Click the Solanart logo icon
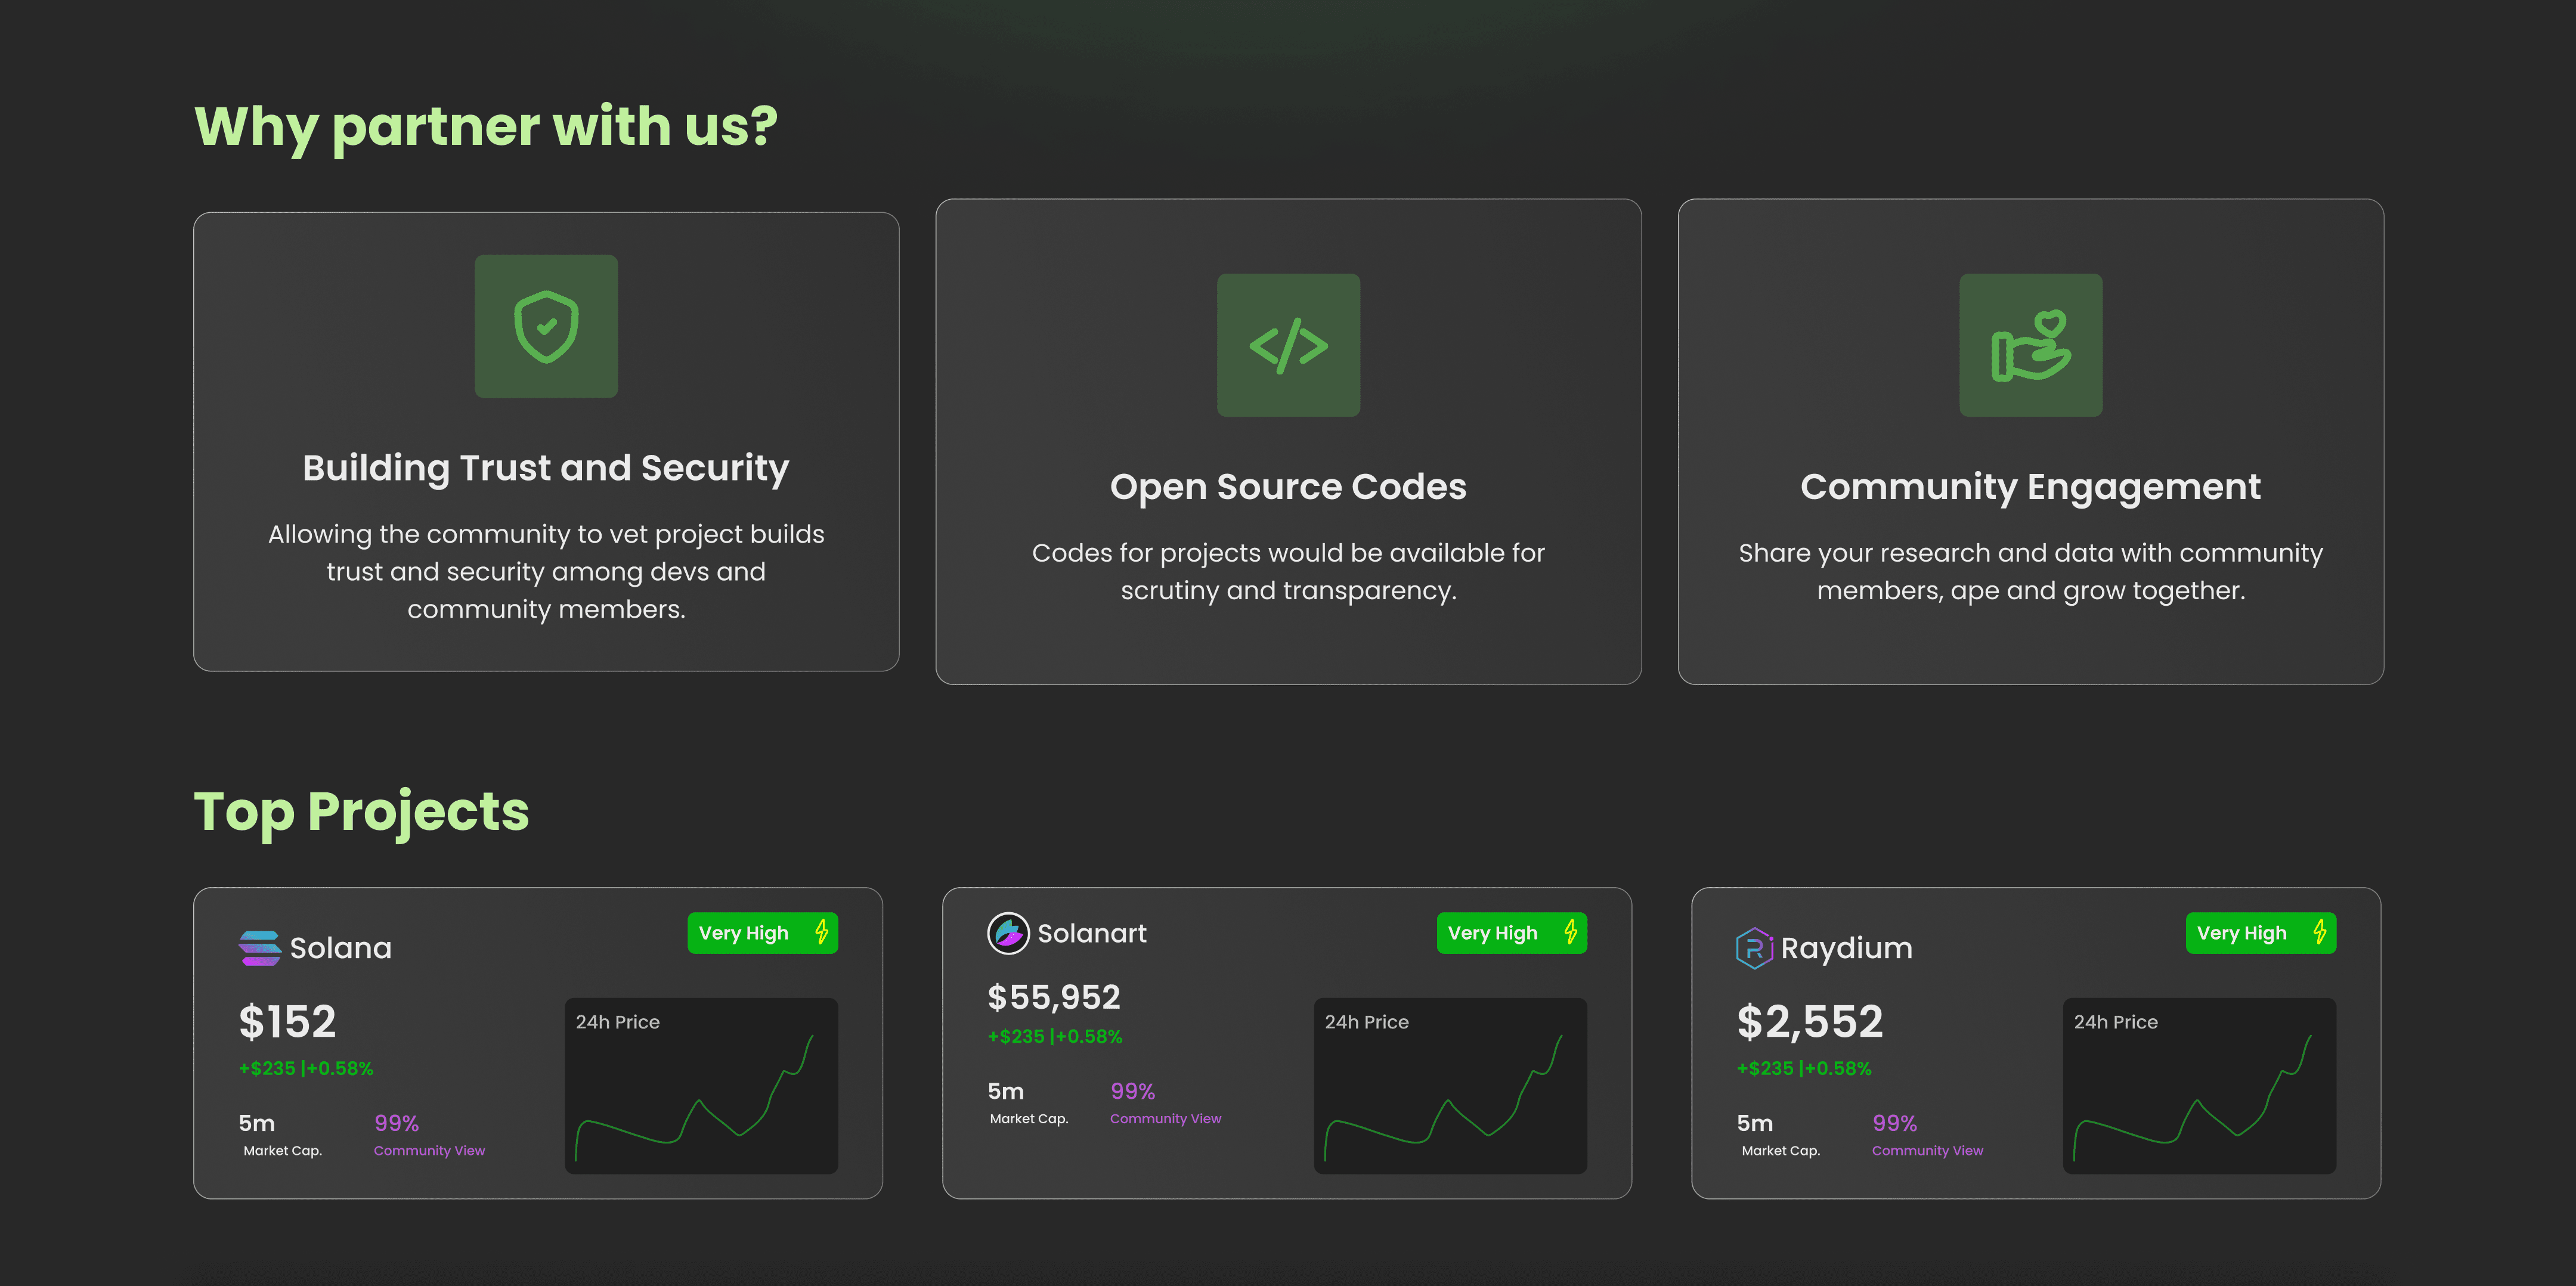This screenshot has width=2576, height=1286. [x=1008, y=933]
